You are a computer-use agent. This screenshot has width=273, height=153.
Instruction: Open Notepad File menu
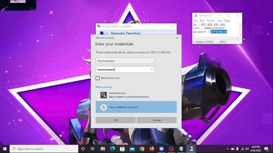click(195, 21)
